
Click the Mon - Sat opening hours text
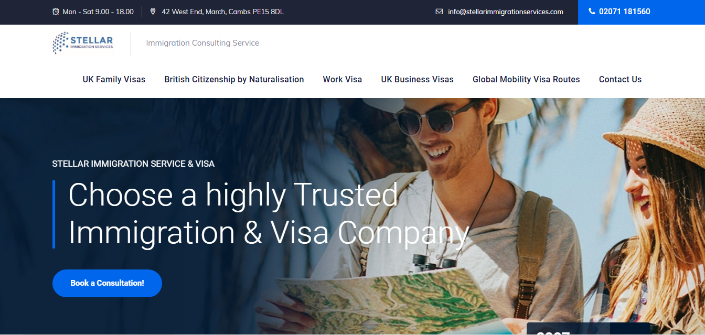tap(98, 12)
